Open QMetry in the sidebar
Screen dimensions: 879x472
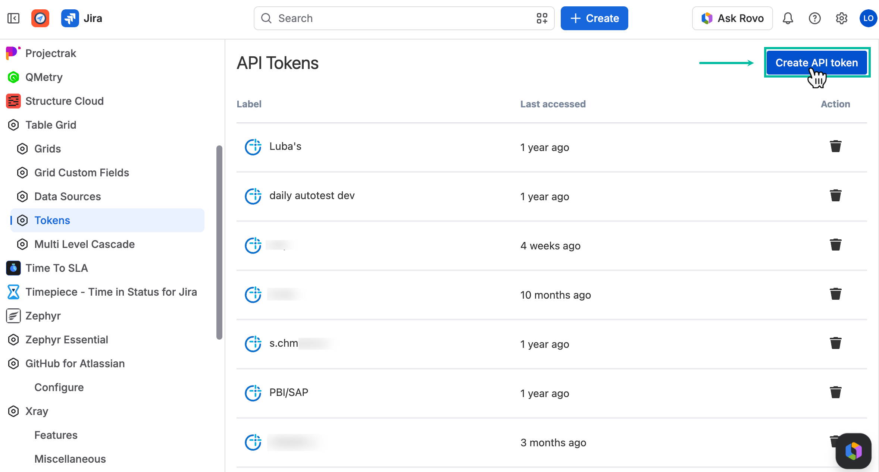click(44, 77)
